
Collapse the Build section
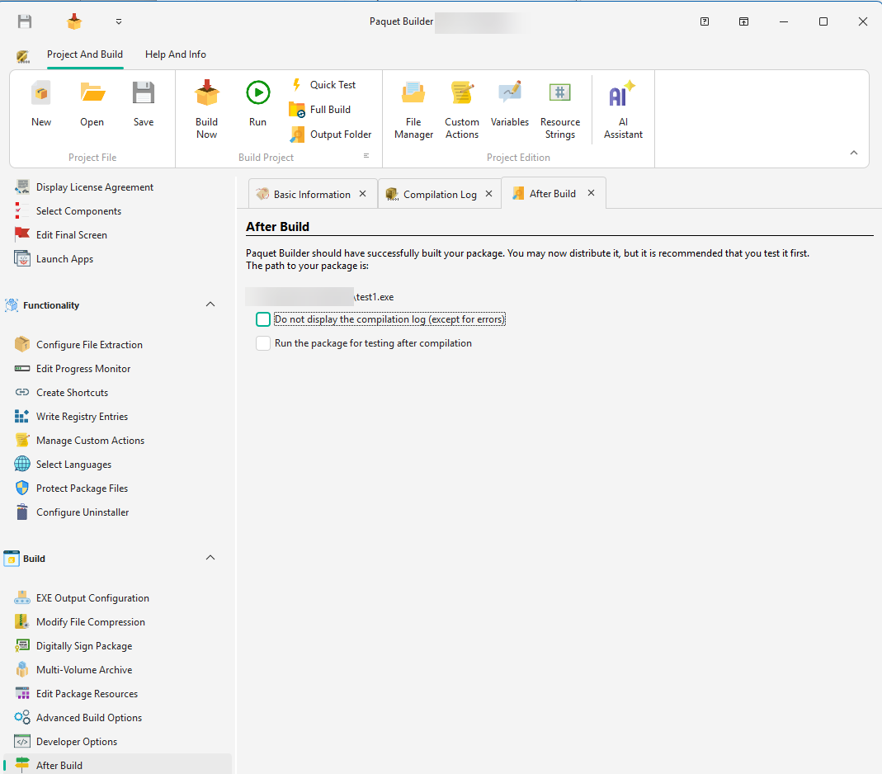(210, 558)
